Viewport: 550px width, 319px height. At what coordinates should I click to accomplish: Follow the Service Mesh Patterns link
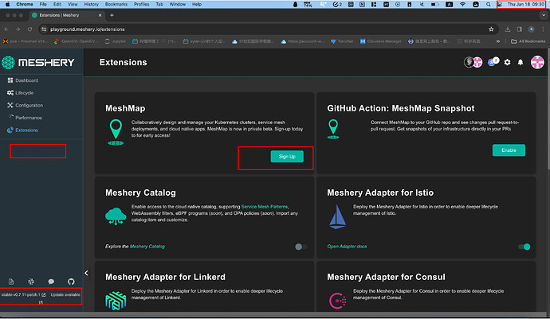point(264,207)
